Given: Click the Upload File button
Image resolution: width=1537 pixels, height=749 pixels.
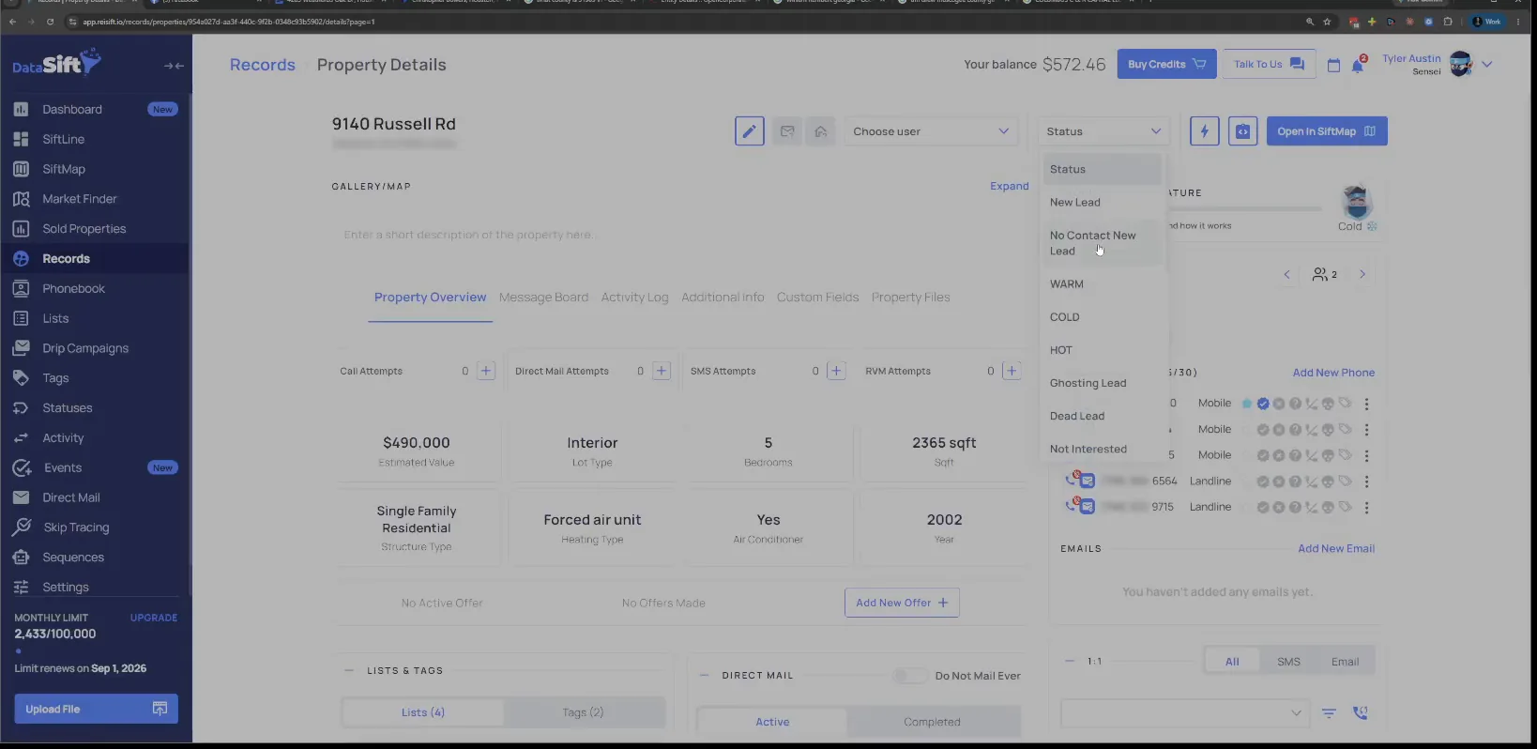Looking at the screenshot, I should click(x=96, y=709).
